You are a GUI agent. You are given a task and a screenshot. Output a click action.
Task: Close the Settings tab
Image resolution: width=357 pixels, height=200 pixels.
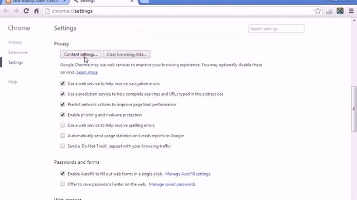click(x=132, y=1)
